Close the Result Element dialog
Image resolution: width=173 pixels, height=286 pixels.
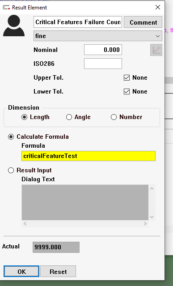tap(158, 7)
